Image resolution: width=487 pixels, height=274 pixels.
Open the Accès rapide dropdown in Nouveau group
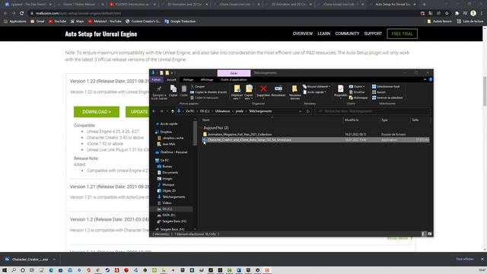coord(314,92)
